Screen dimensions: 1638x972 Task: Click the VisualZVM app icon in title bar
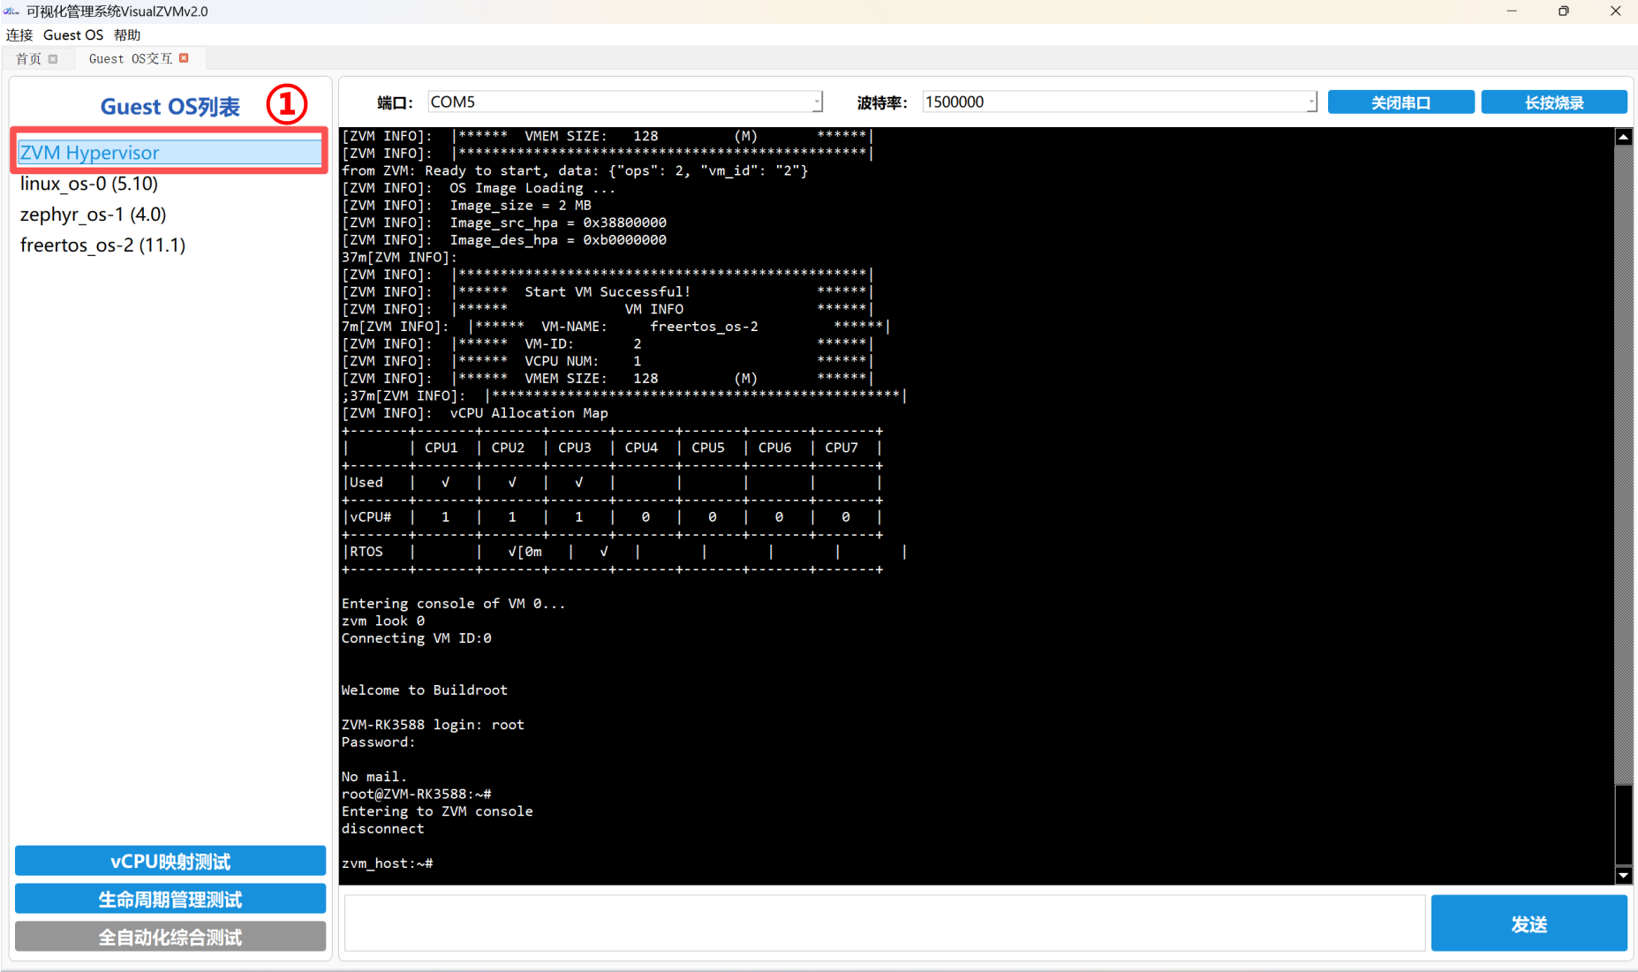[x=11, y=11]
